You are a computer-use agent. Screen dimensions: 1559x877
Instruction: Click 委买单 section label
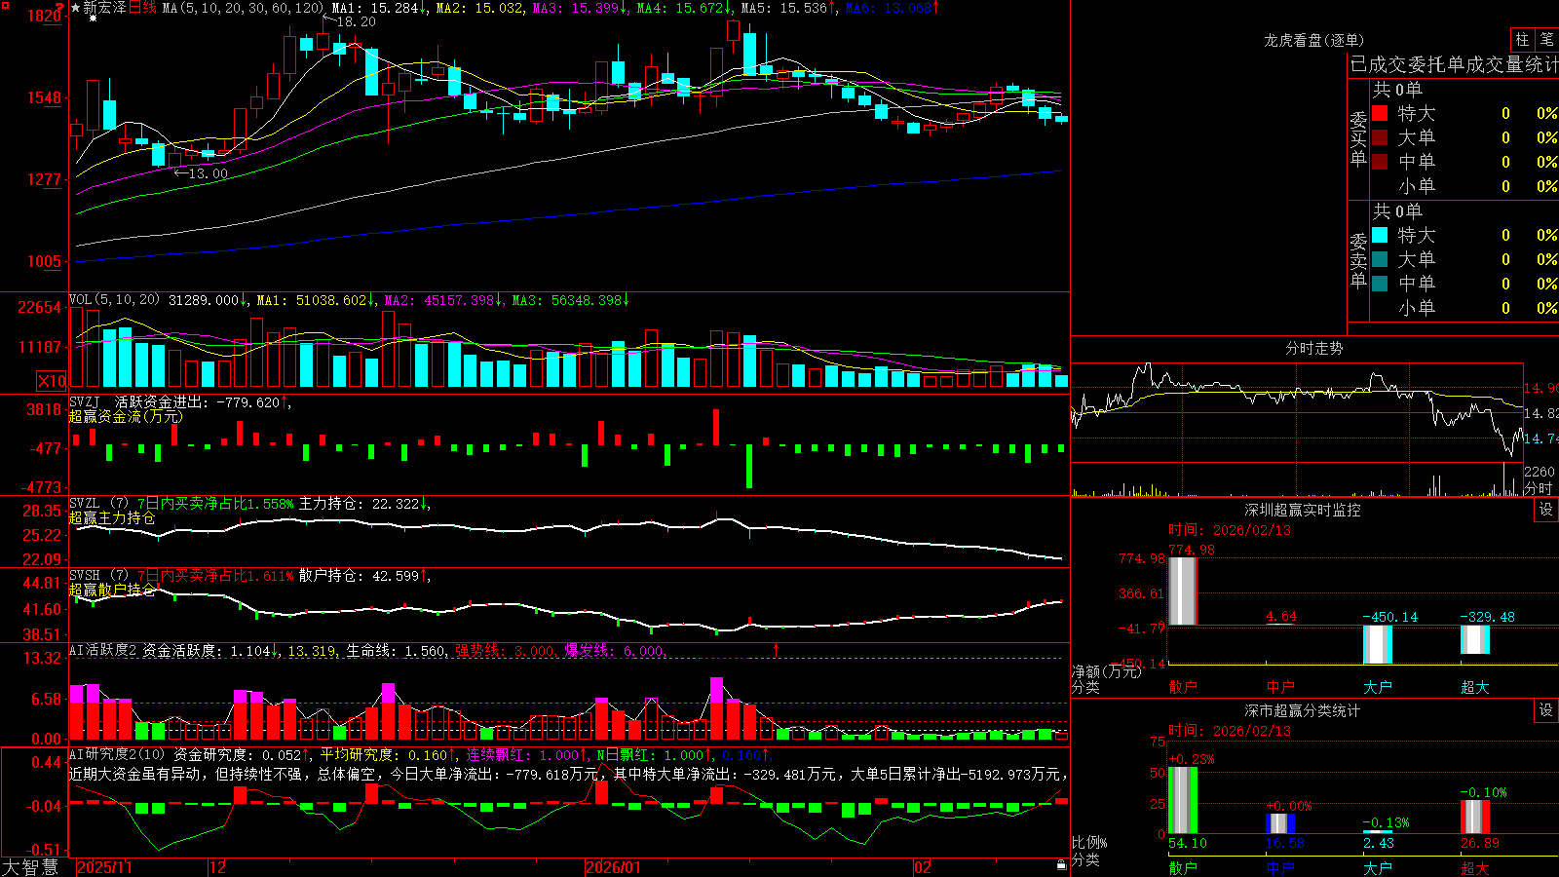pyautogui.click(x=1358, y=138)
